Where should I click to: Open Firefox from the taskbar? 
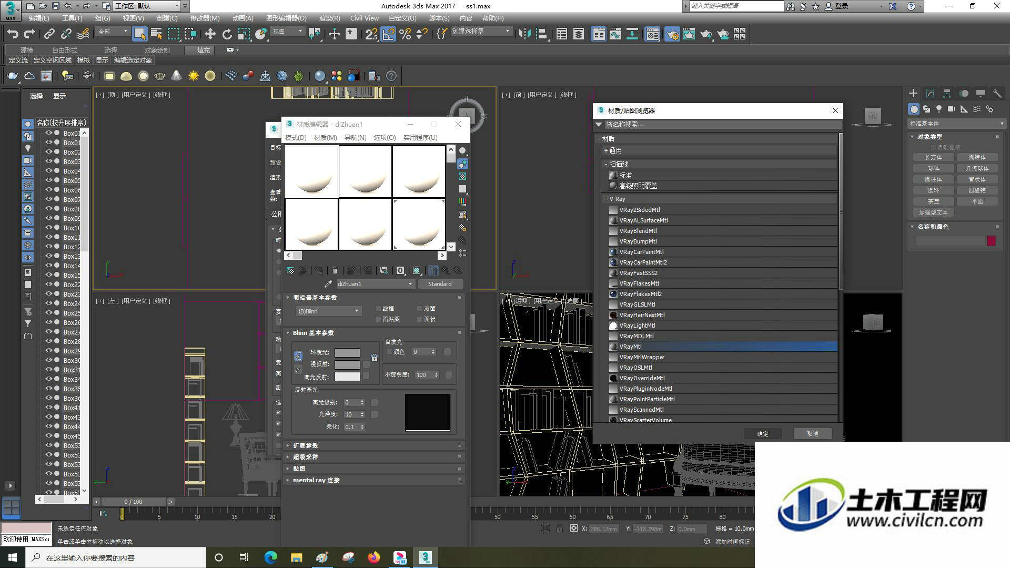(x=374, y=557)
